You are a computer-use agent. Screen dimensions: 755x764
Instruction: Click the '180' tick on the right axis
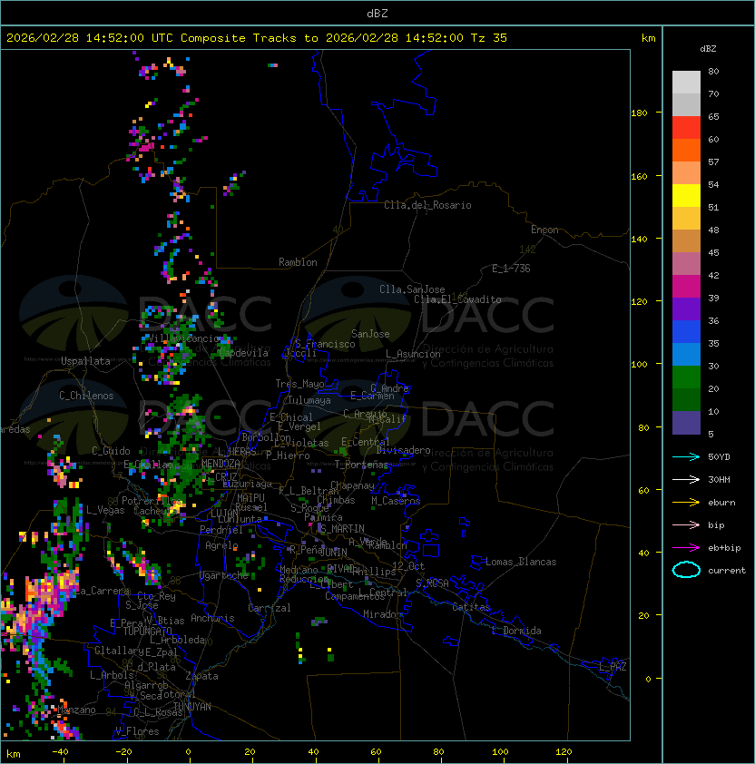[x=639, y=113]
